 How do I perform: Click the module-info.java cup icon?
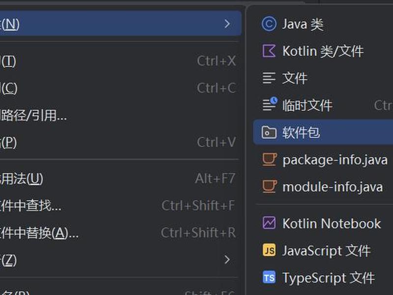pos(269,187)
